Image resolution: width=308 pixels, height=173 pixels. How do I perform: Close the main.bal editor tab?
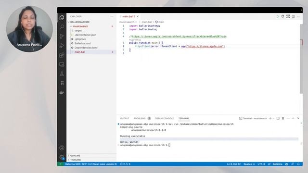coord(138,16)
